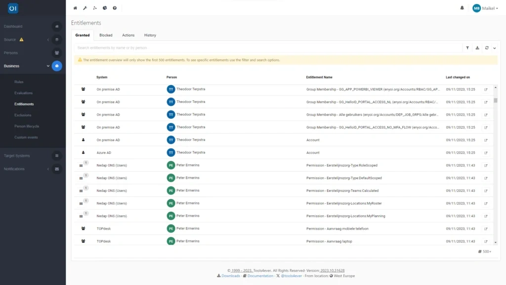This screenshot has height=285, width=506.
Task: Click the Notifications envelope icon
Action: pyautogui.click(x=57, y=169)
